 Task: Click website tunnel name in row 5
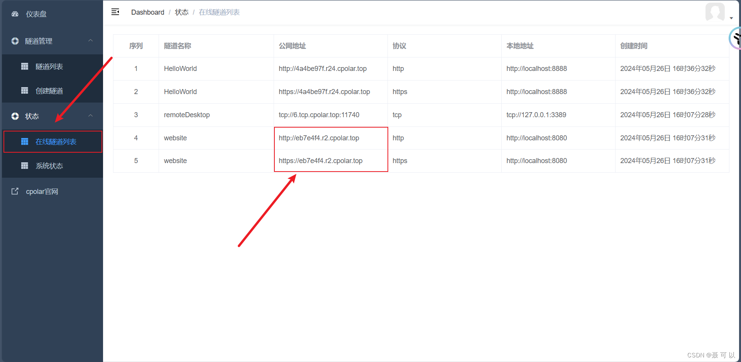click(x=175, y=161)
